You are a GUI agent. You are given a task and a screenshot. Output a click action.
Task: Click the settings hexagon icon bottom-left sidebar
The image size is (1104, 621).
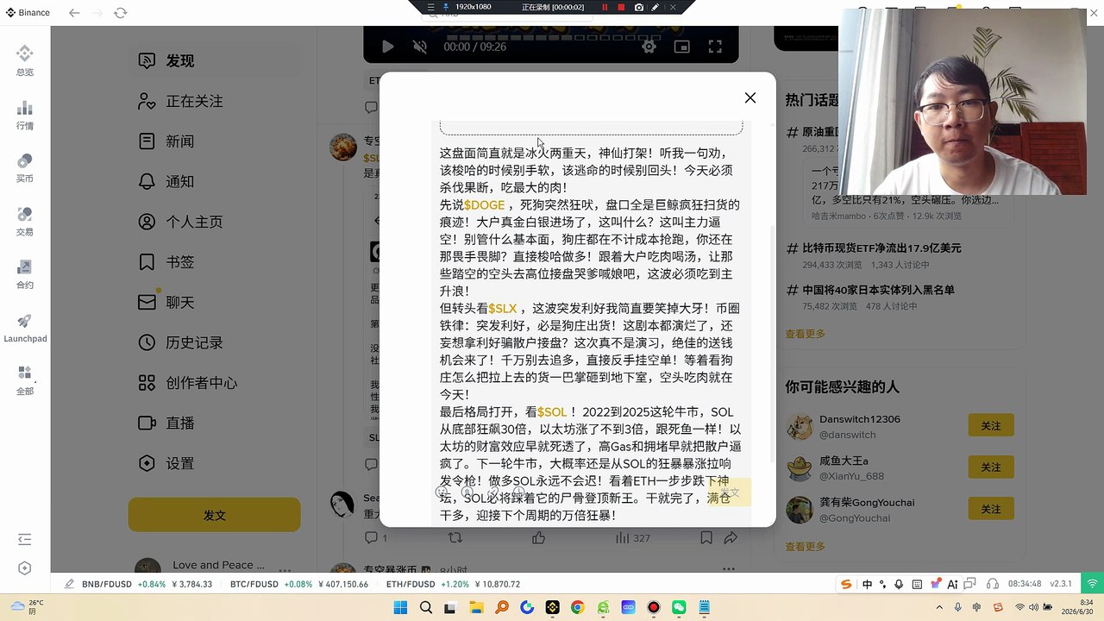(24, 568)
